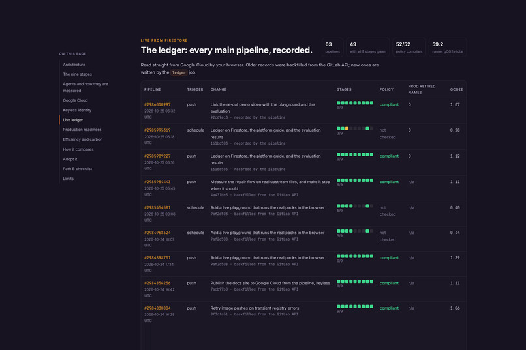
Task: Open the Limits sidebar link
Action: click(x=68, y=179)
